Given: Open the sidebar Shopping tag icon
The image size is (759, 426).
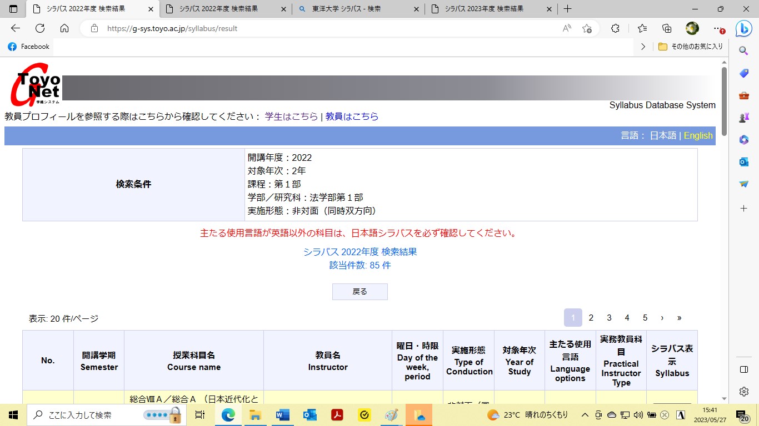Looking at the screenshot, I should (743, 73).
